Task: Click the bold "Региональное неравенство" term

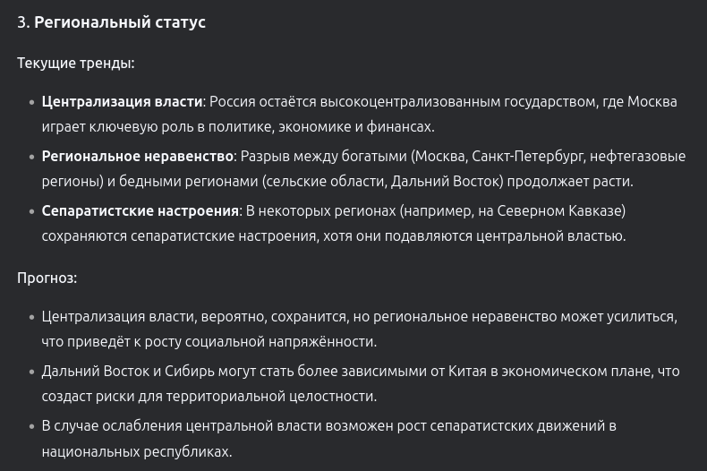Action: [138, 156]
